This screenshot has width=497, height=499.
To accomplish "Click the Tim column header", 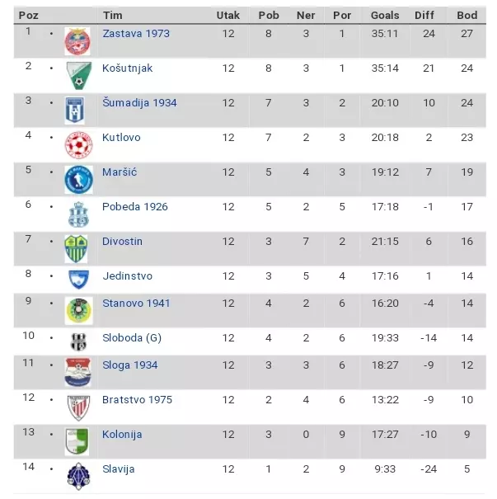I will [113, 16].
